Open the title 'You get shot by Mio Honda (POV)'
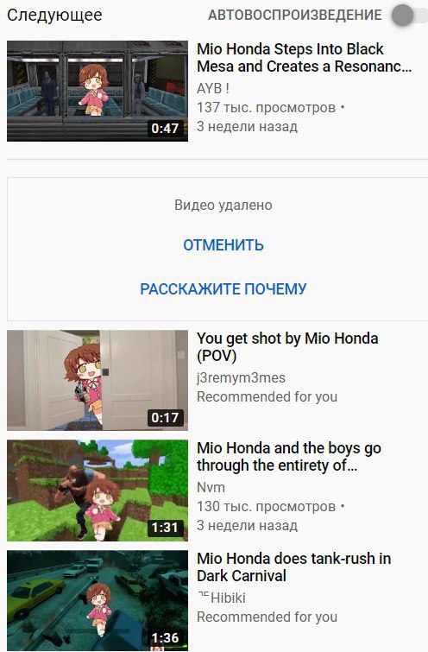Screen dimensions: 428x652 [287, 347]
